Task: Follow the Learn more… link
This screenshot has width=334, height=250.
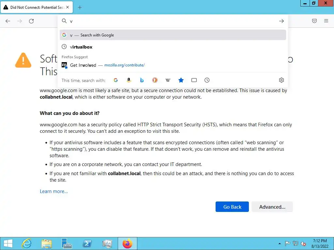Action: coord(54,191)
